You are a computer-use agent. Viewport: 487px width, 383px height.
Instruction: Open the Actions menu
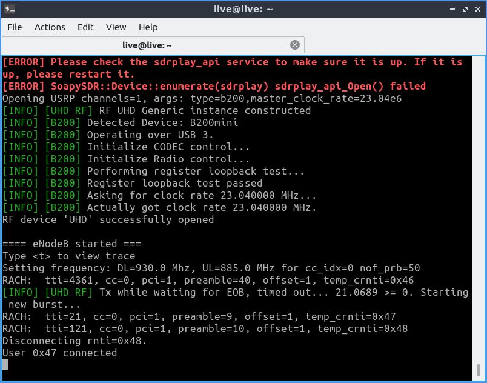coord(50,27)
